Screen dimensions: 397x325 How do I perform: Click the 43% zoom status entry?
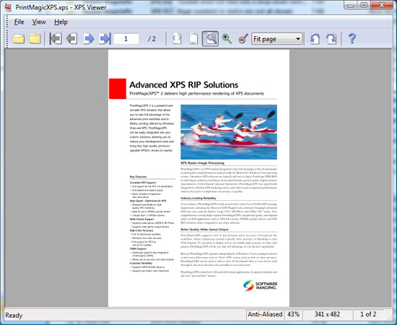click(x=294, y=314)
